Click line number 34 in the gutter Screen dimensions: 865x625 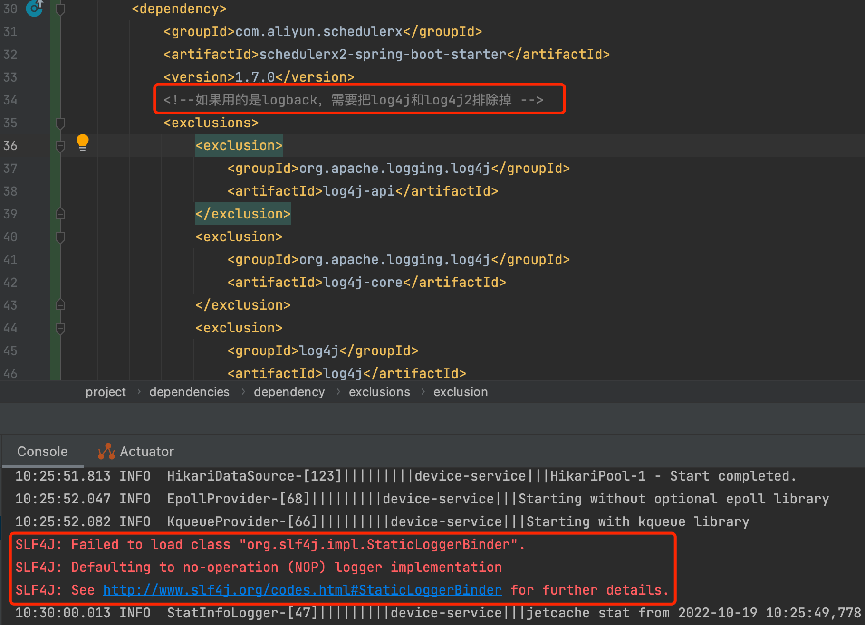coord(10,100)
